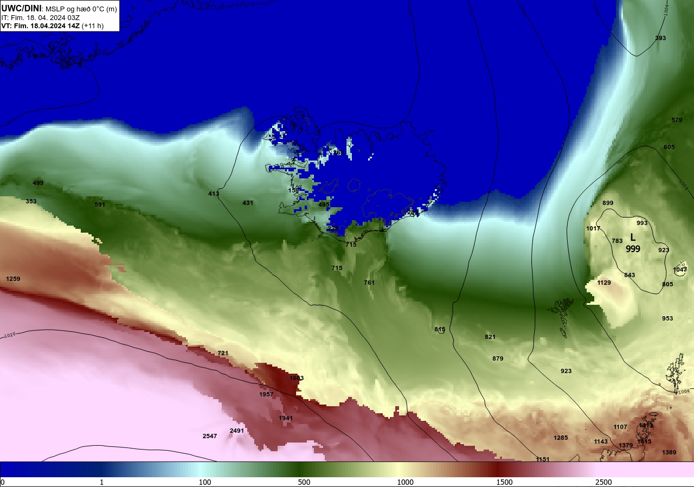Click the low pressure 'L' marker
Viewport: 694px width, 487px height.
pos(633,238)
